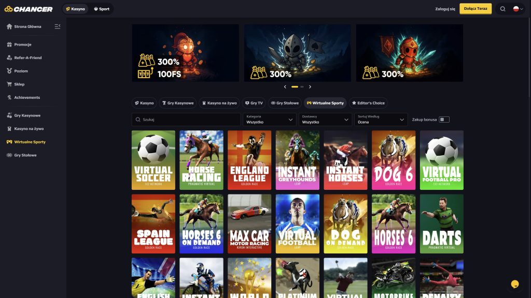Switch to Kasyno mode in header
Screen dimensions: 531x298
coord(75,9)
